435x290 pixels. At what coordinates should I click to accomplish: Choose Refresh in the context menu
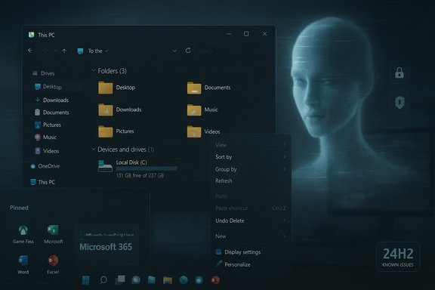(224, 181)
